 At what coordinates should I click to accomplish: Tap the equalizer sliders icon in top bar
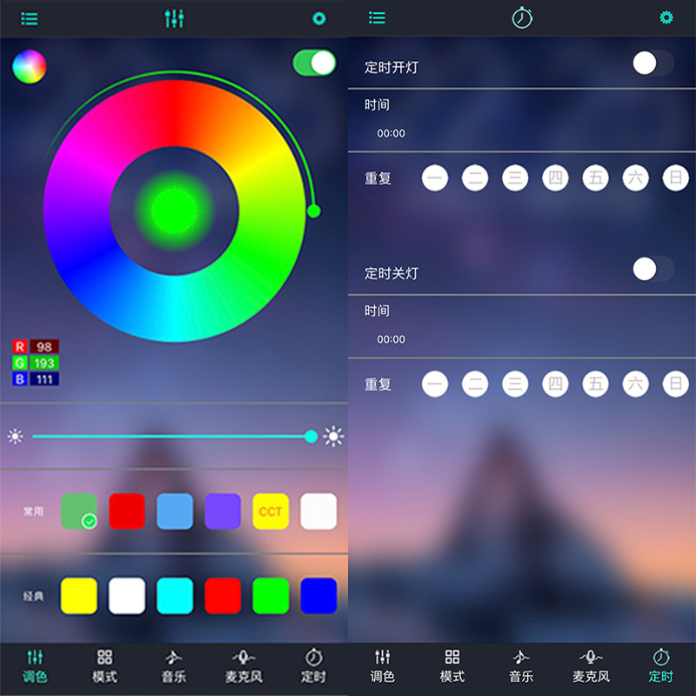174,18
